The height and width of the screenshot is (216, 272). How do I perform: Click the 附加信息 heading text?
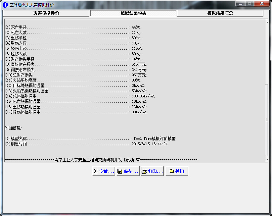pos(14,128)
